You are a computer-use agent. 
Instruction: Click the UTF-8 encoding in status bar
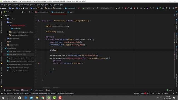159,93
